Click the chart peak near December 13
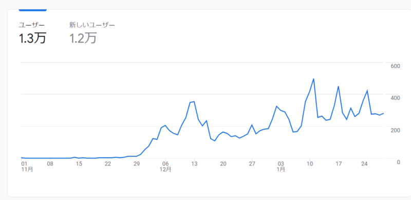This screenshot has height=200, width=411. point(194,101)
